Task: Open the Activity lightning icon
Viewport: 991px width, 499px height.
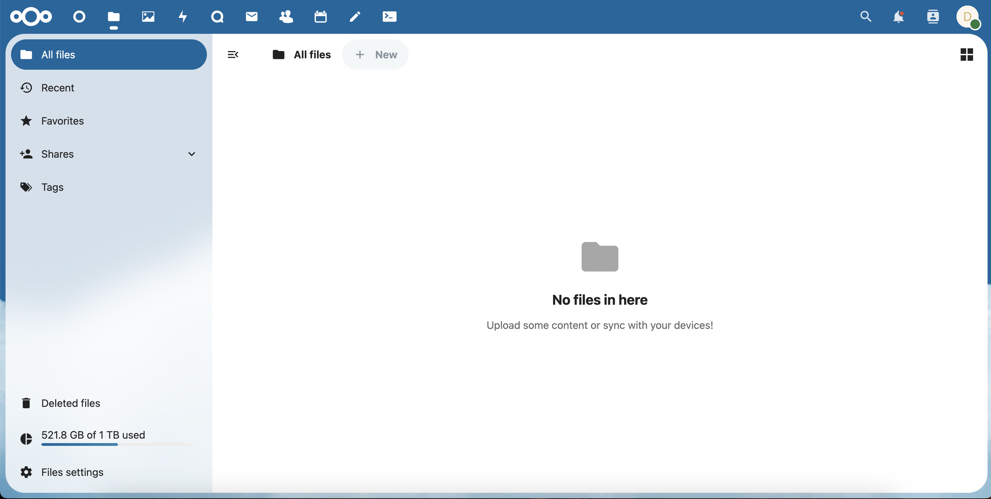Action: click(x=183, y=17)
